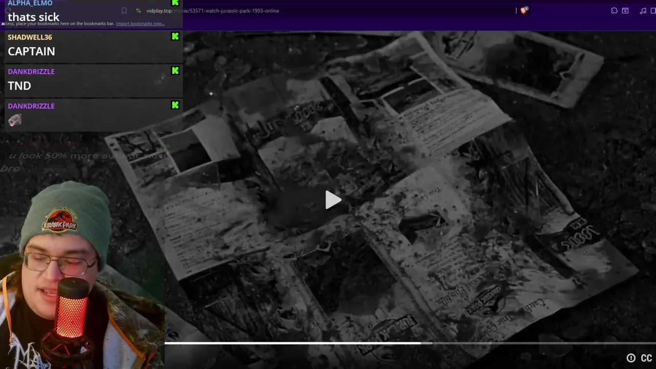Screen dimensions: 656x369
Task: Open the media control music note icon
Action: tap(643, 11)
